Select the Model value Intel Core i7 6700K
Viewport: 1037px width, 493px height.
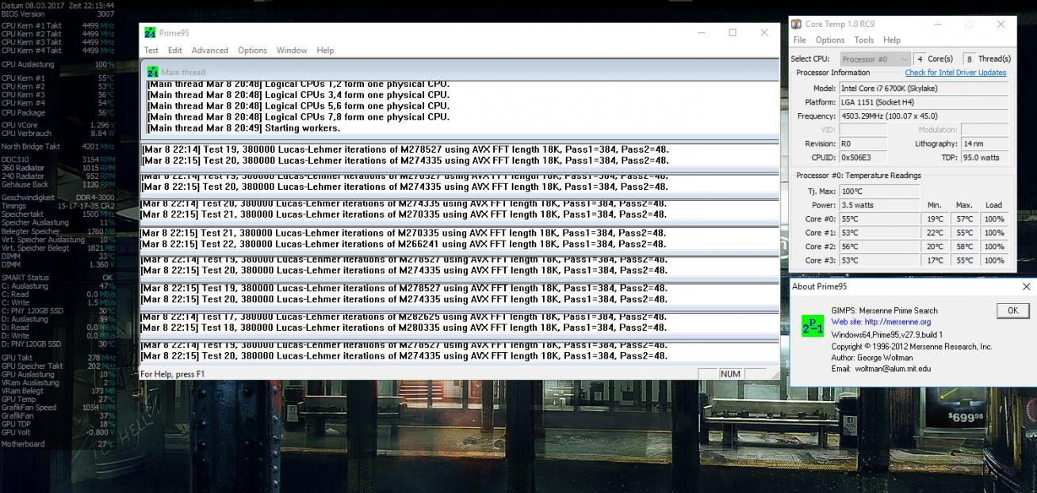[924, 89]
